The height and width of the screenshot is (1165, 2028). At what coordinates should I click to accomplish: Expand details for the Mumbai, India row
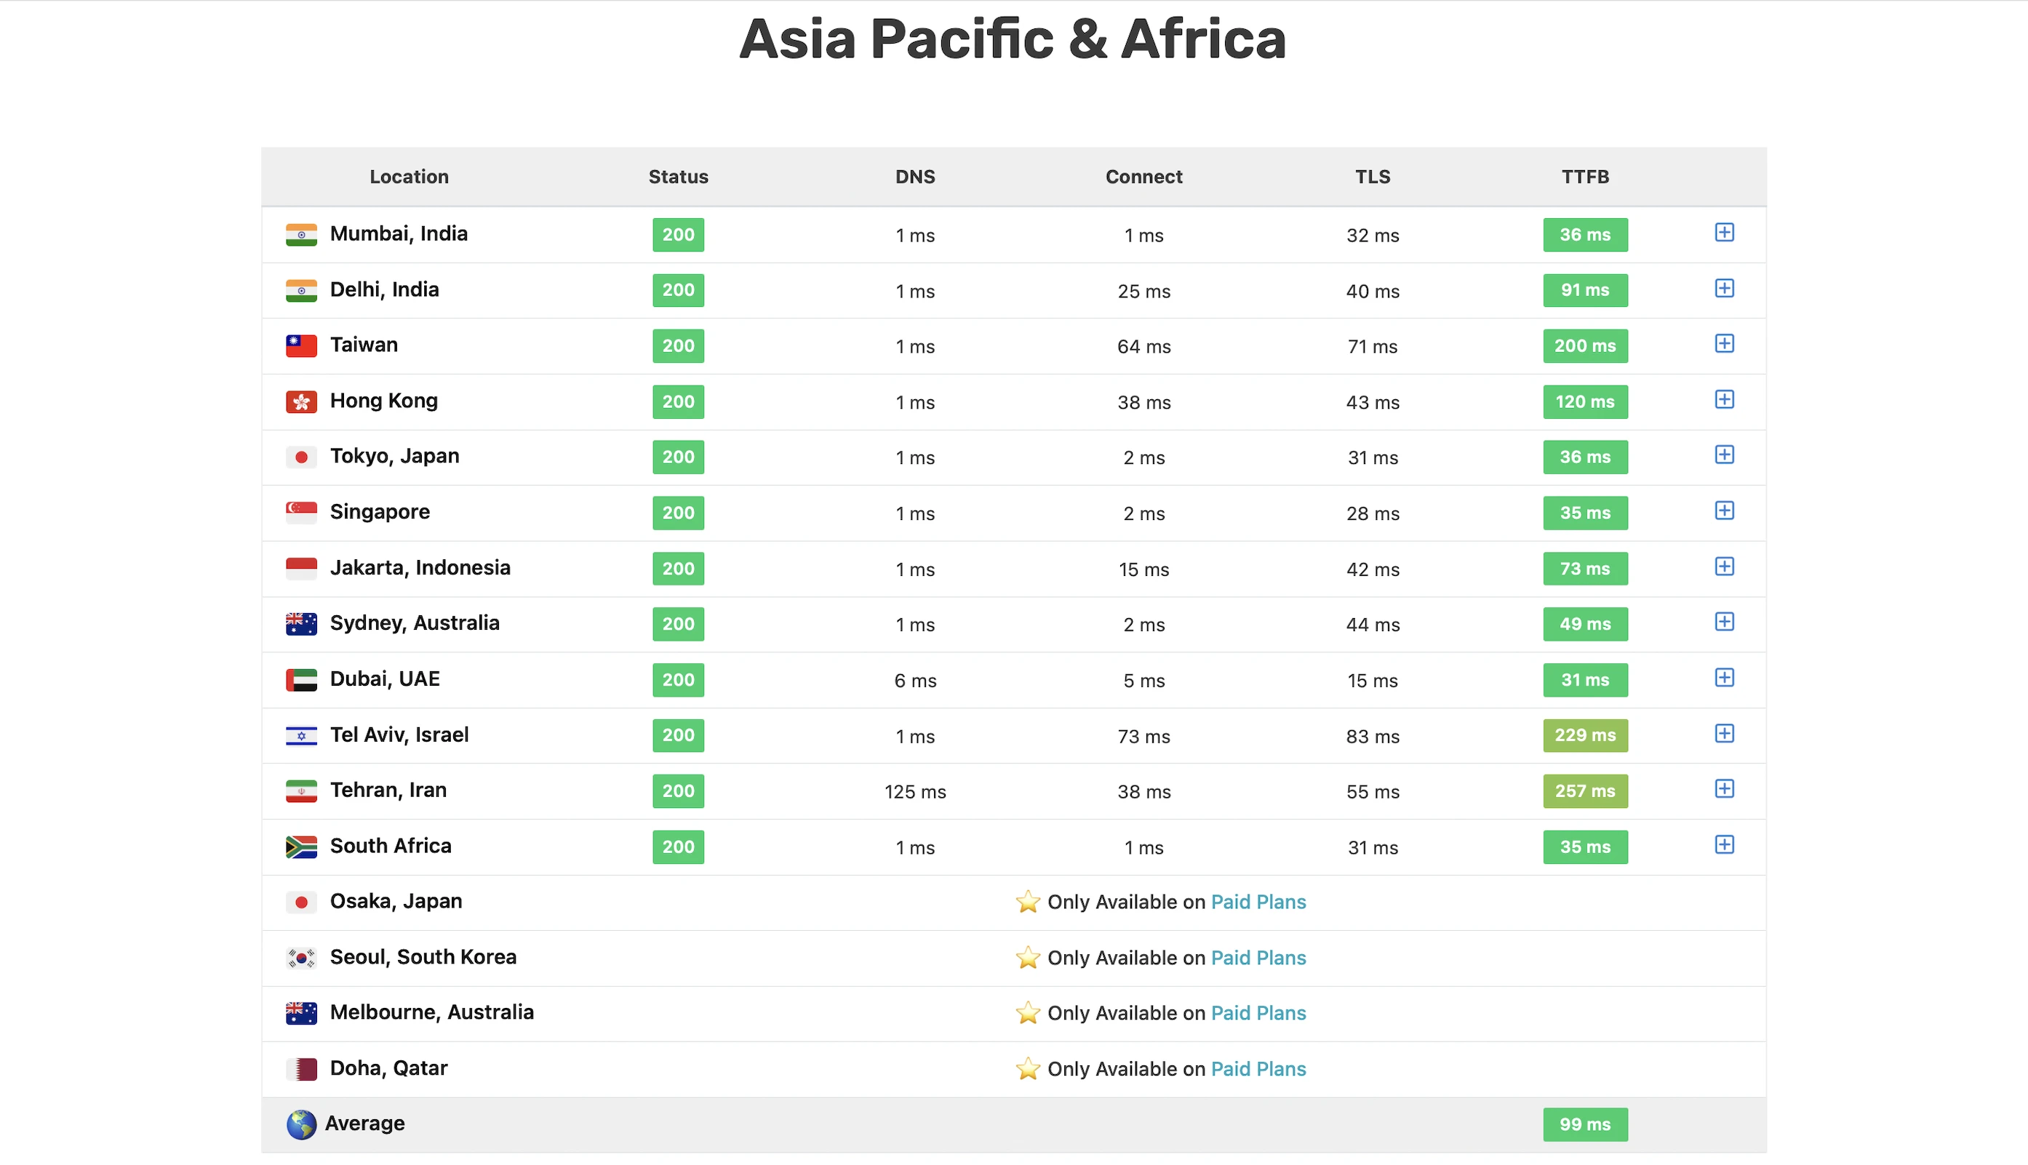[x=1724, y=233]
